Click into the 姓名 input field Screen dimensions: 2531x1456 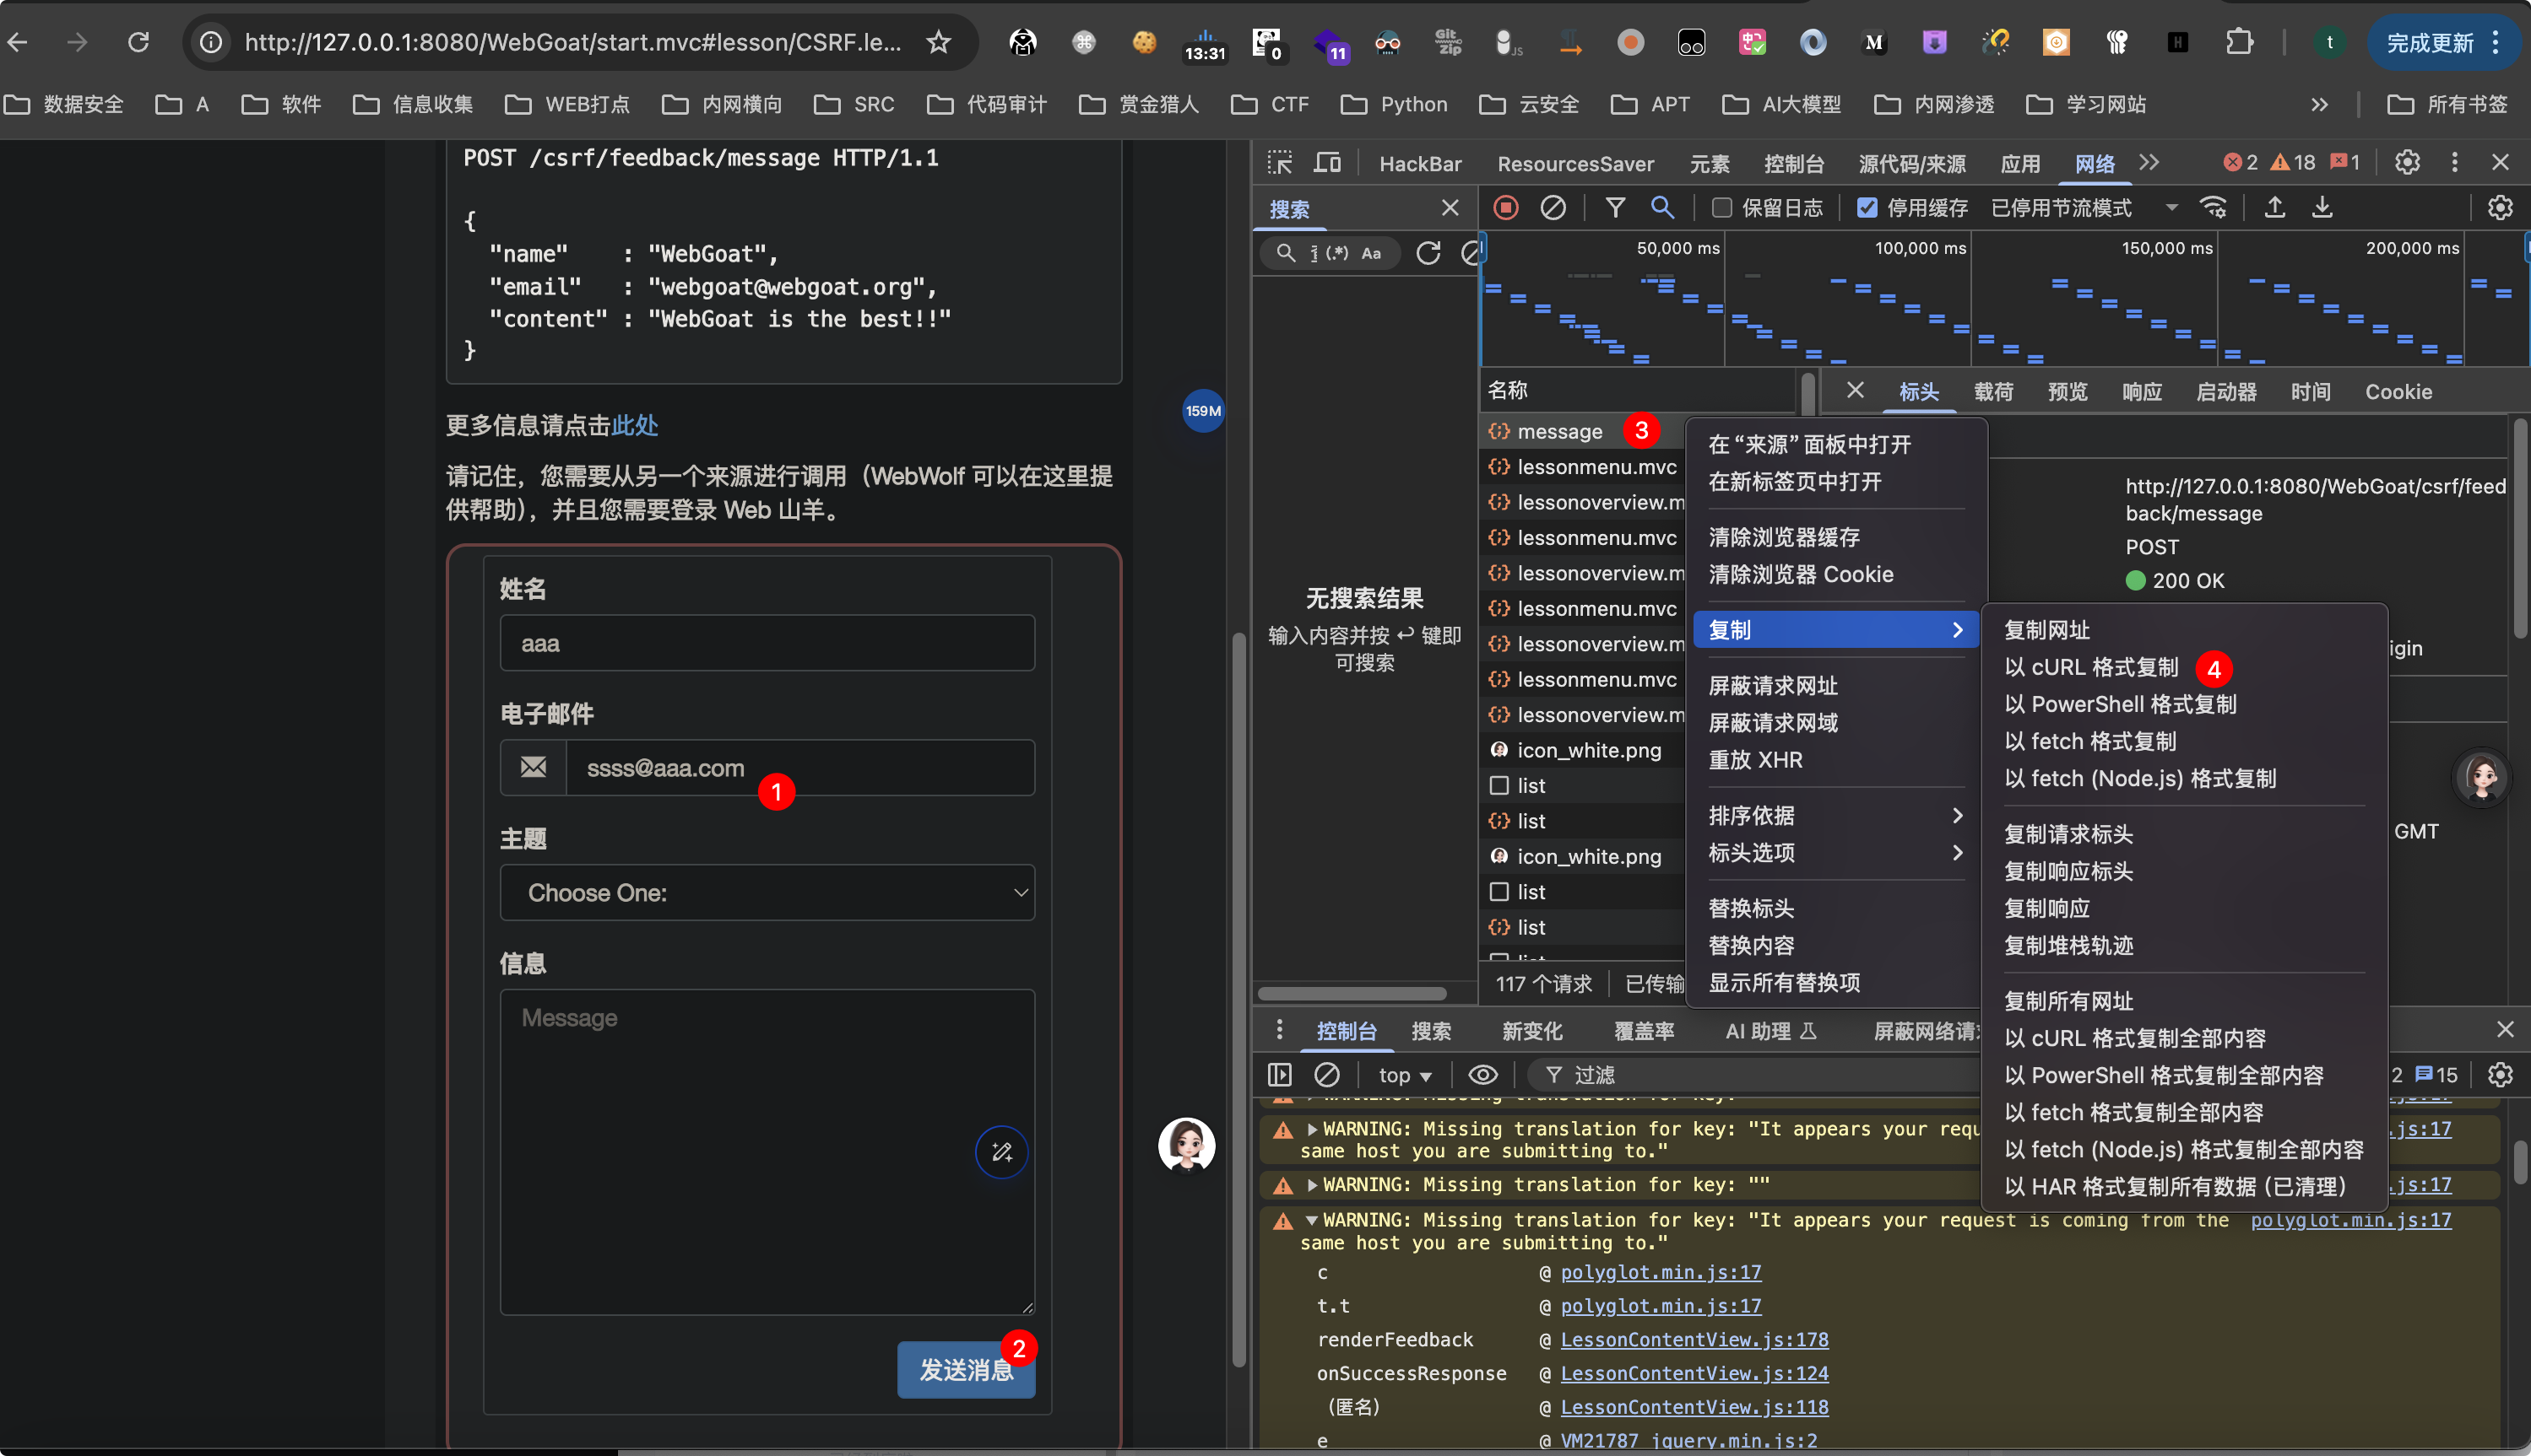[767, 642]
